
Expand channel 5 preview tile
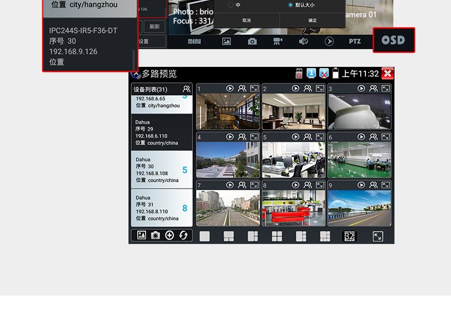(320, 137)
